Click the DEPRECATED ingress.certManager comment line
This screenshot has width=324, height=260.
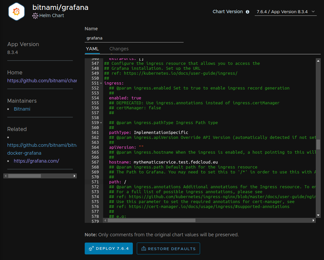point(194,103)
